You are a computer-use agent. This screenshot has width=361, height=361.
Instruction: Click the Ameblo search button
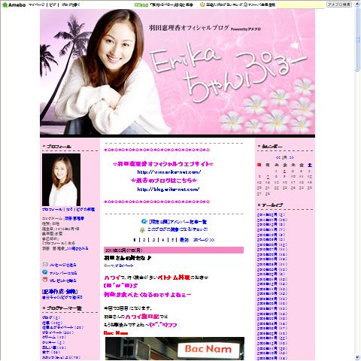[339, 5]
